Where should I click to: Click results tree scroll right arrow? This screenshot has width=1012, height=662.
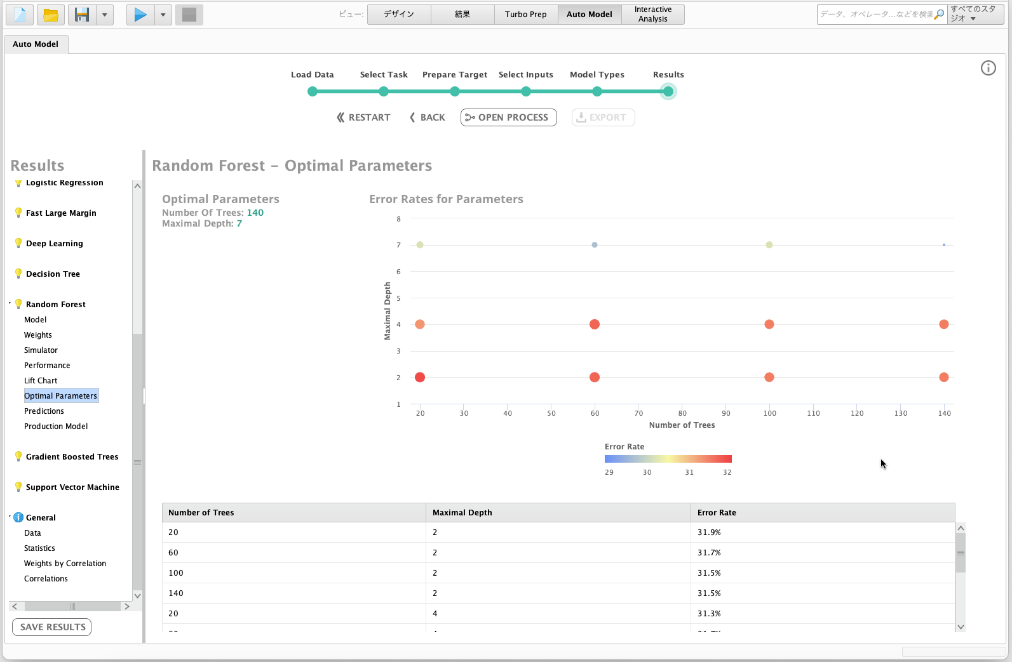(x=127, y=606)
